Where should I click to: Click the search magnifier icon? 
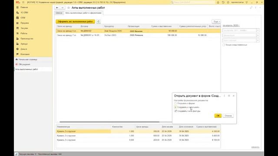pyautogui.click(x=172, y=2)
